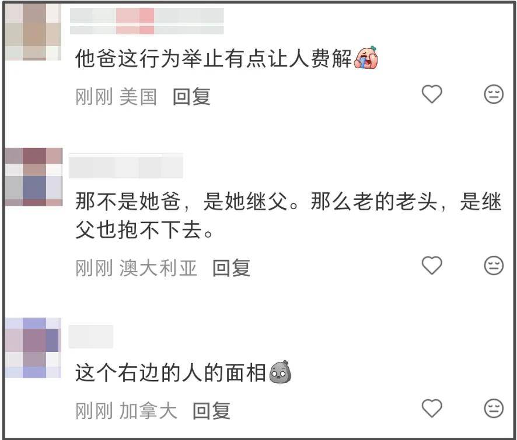This screenshot has height=440, width=517.
Task: Tap dislike face on 澳大利亚 comment
Action: [494, 265]
